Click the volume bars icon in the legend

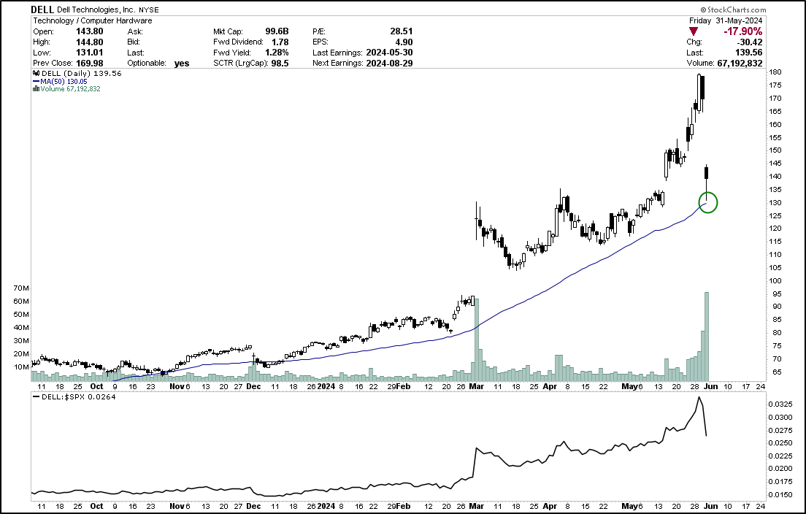click(36, 89)
